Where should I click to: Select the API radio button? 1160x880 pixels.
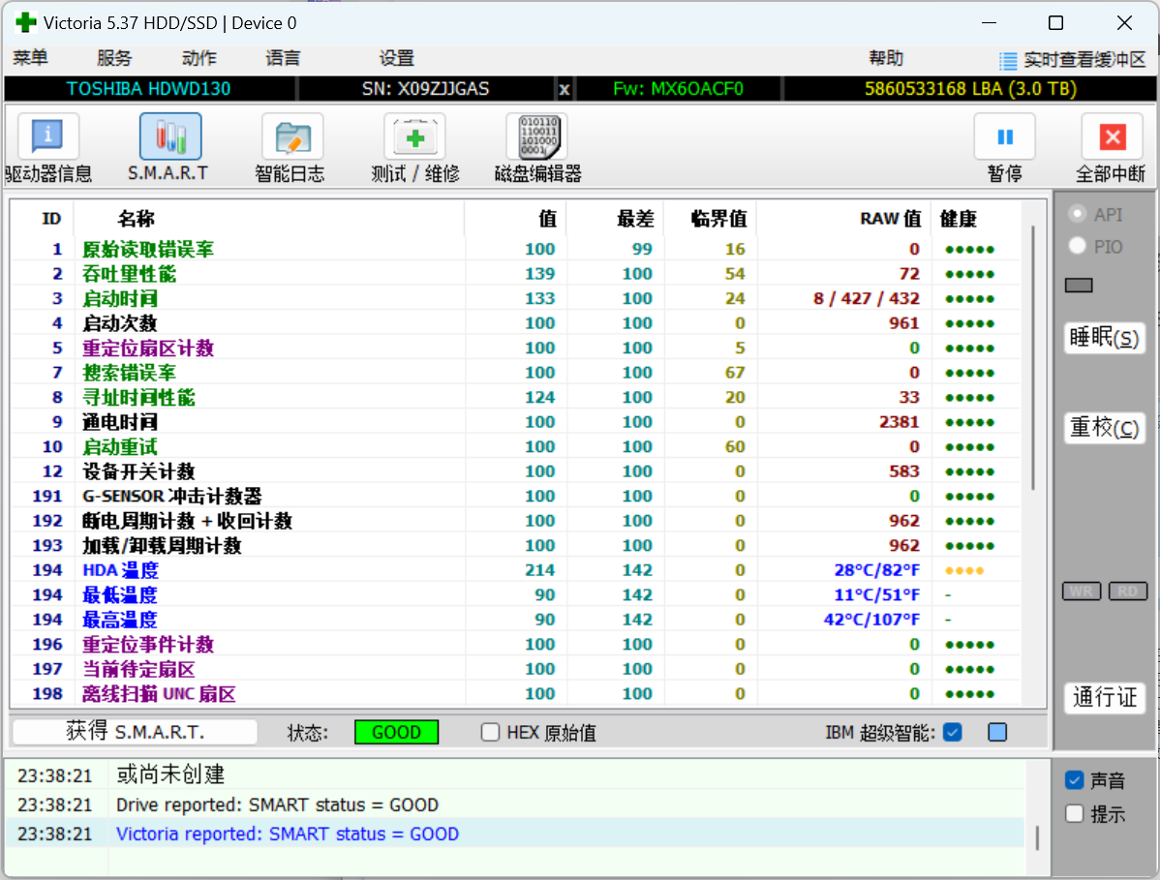pos(1076,214)
